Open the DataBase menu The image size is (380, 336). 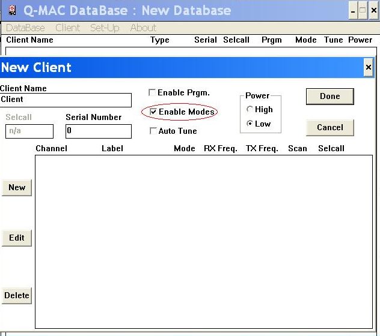click(25, 28)
